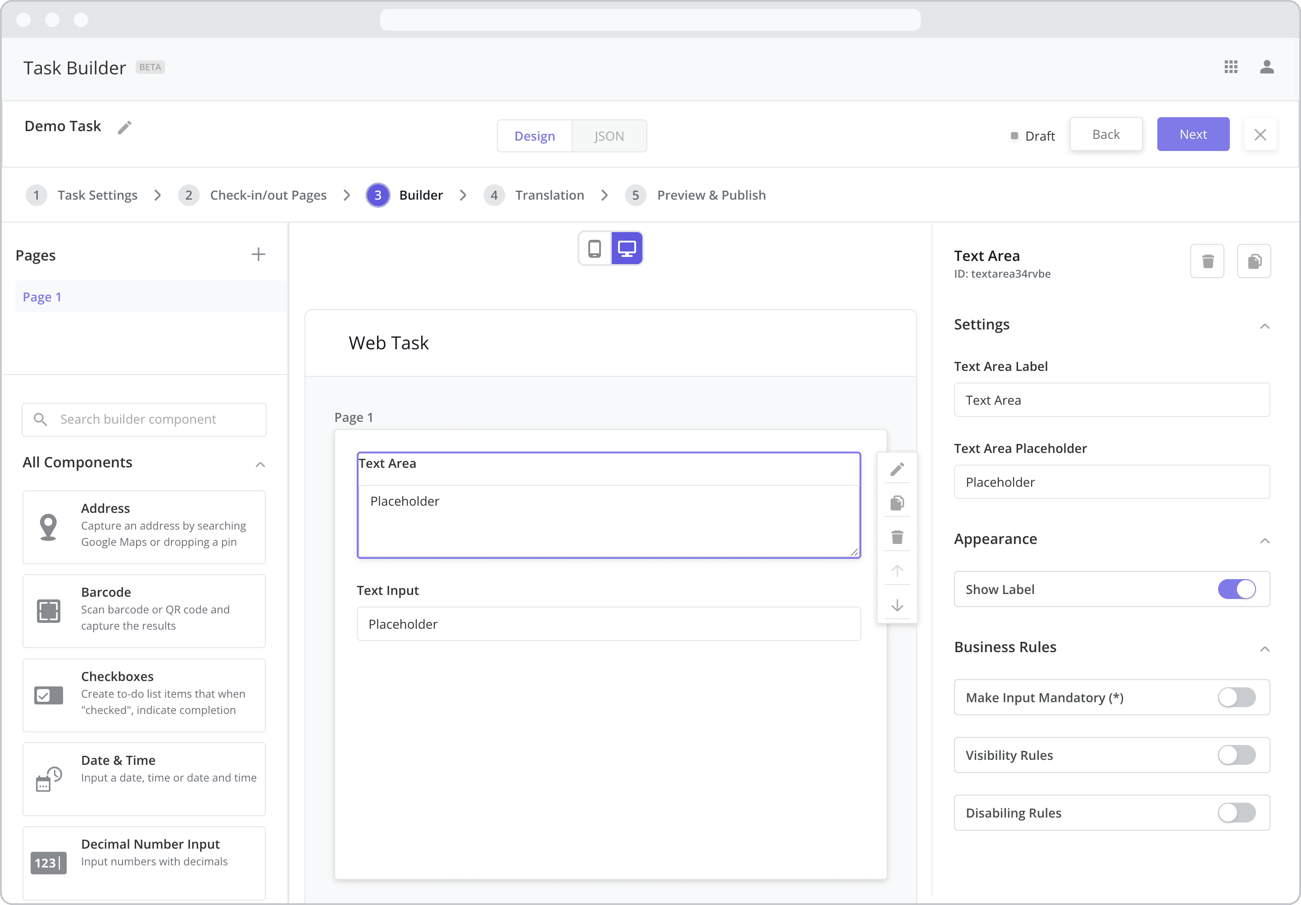Select the Checkboxes component icon
Image resolution: width=1301 pixels, height=905 pixels.
click(x=48, y=695)
